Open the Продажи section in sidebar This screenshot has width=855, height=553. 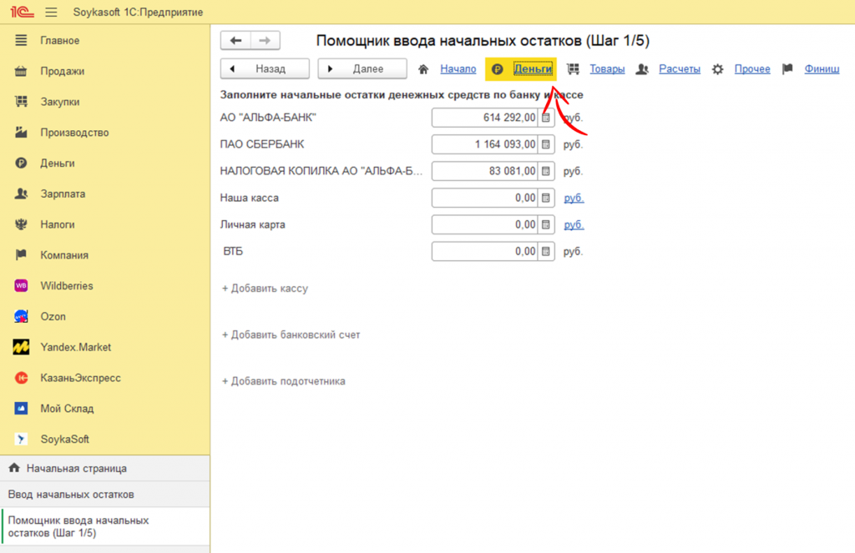pyautogui.click(x=62, y=72)
